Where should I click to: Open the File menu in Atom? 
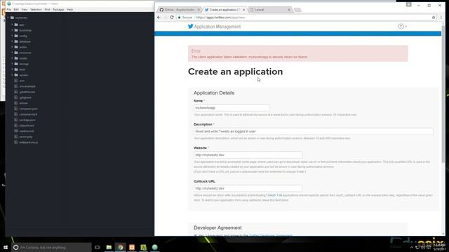point(9,9)
